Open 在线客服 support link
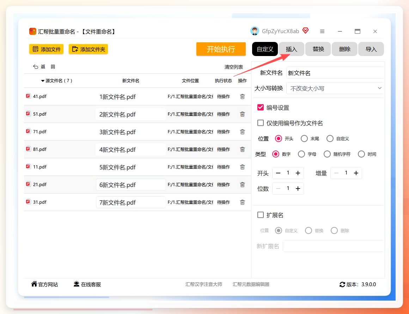 tap(87, 284)
